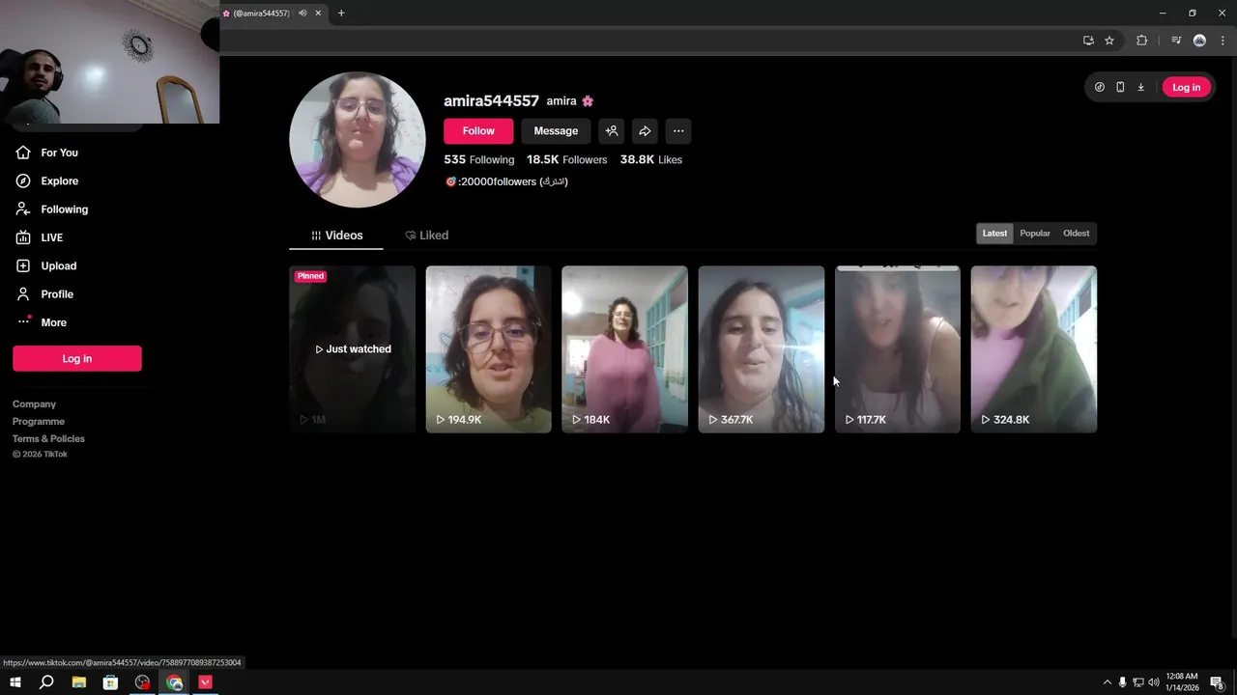The height and width of the screenshot is (695, 1237).
Task: View the 18.5K Followers list
Action: click(566, 159)
